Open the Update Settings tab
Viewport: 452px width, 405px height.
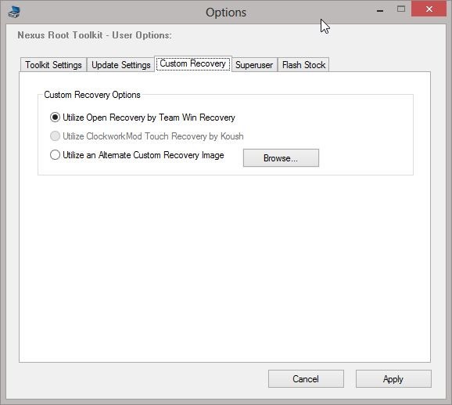coord(121,65)
